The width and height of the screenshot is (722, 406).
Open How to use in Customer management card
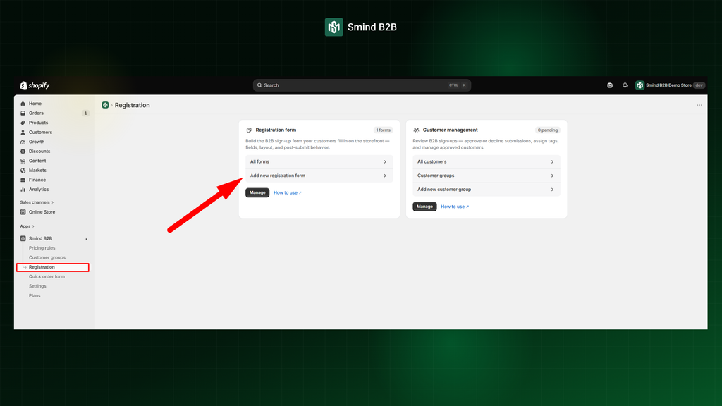455,207
